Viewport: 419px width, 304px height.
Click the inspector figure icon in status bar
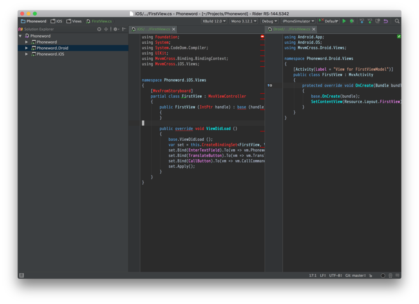[390, 275]
